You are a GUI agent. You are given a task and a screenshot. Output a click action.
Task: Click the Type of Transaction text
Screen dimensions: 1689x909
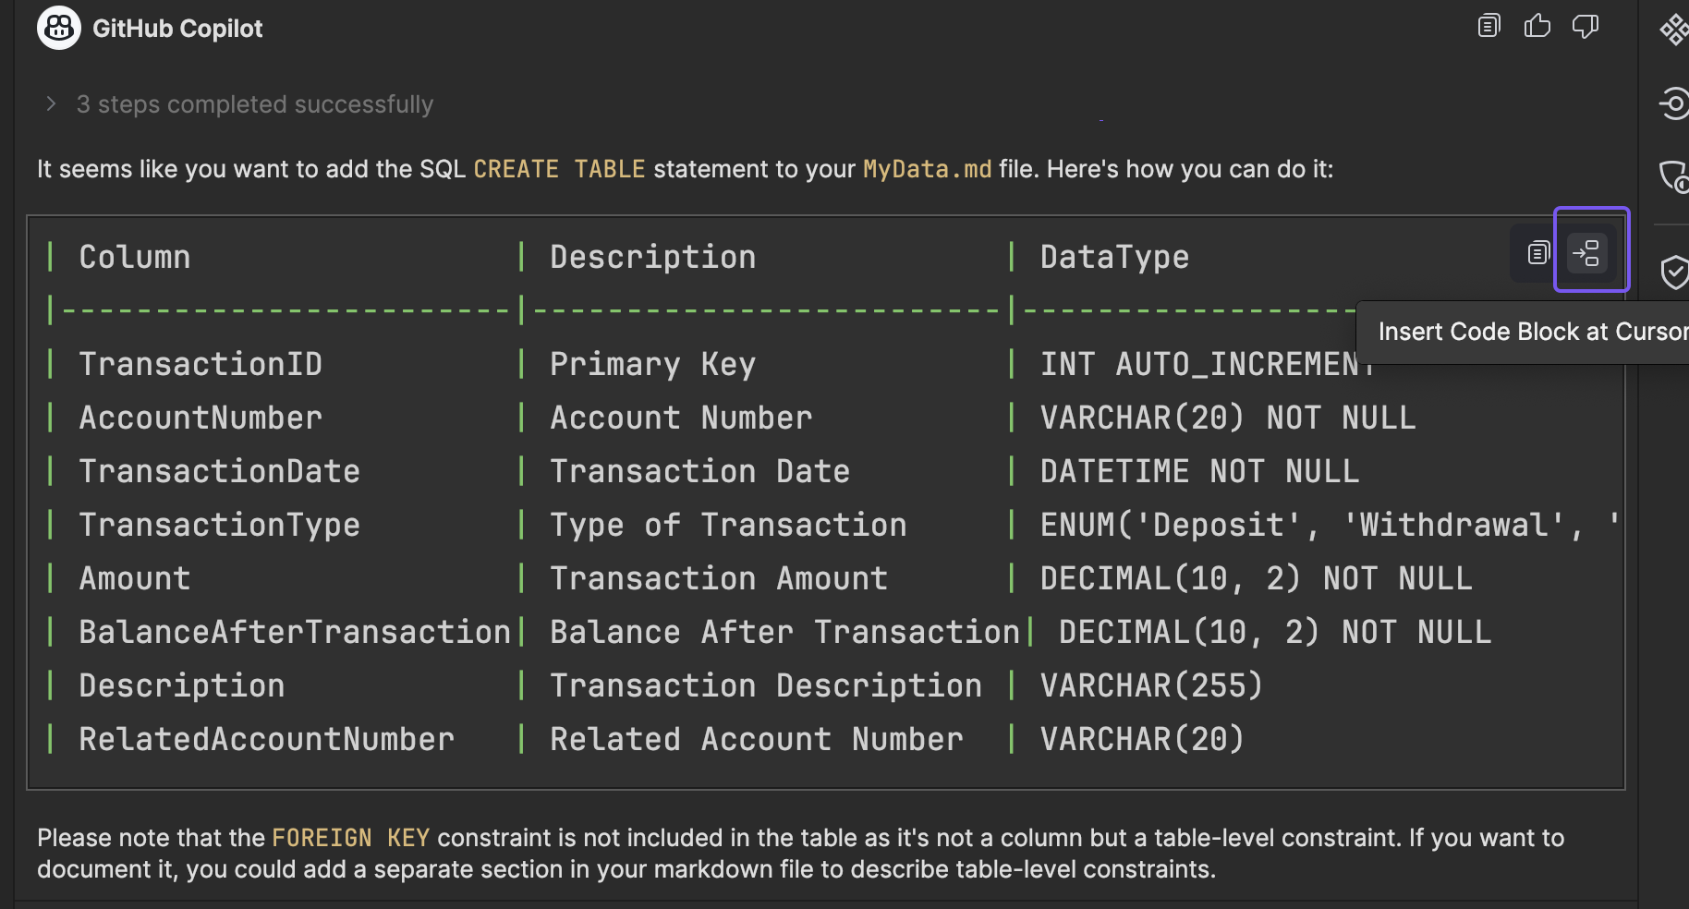(728, 525)
